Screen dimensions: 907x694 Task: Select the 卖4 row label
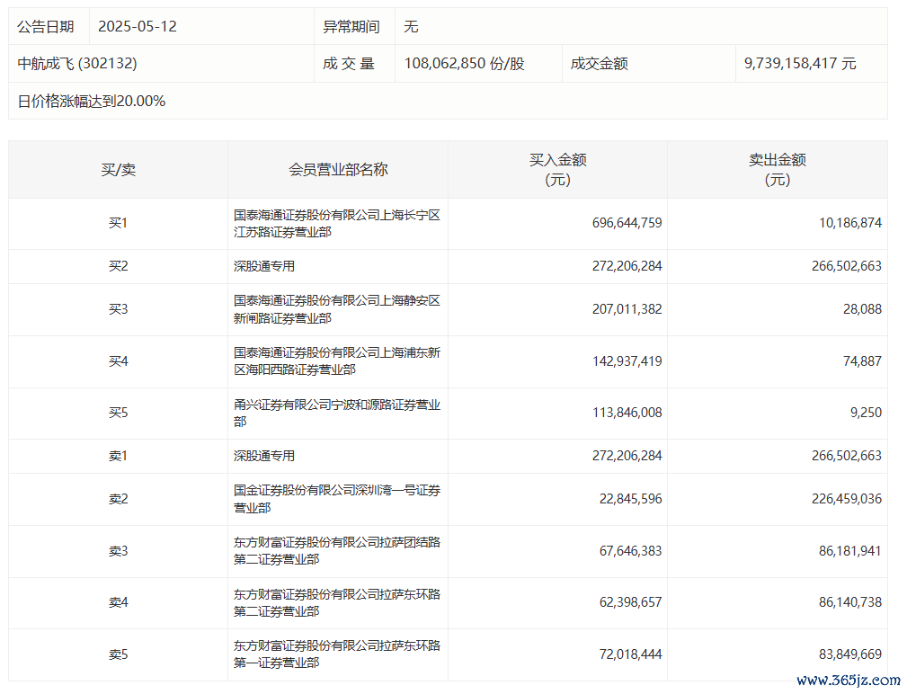tap(118, 602)
